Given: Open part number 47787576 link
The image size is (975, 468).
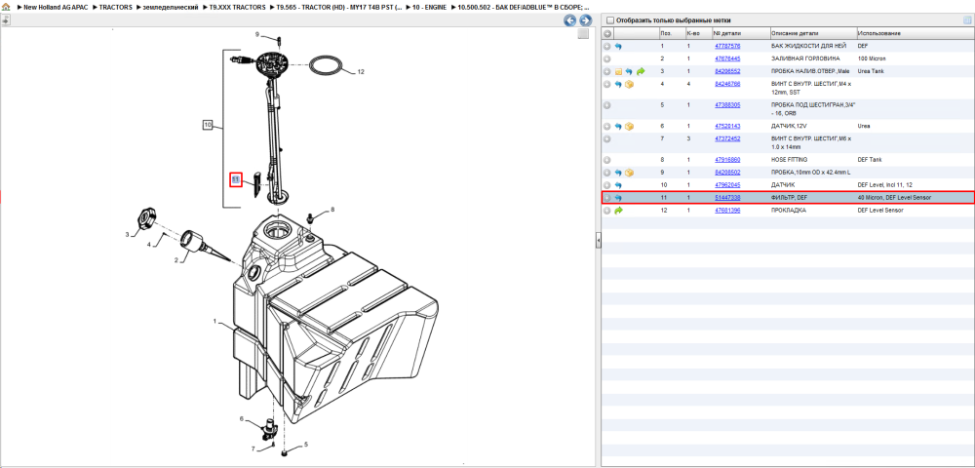Looking at the screenshot, I should click(727, 46).
